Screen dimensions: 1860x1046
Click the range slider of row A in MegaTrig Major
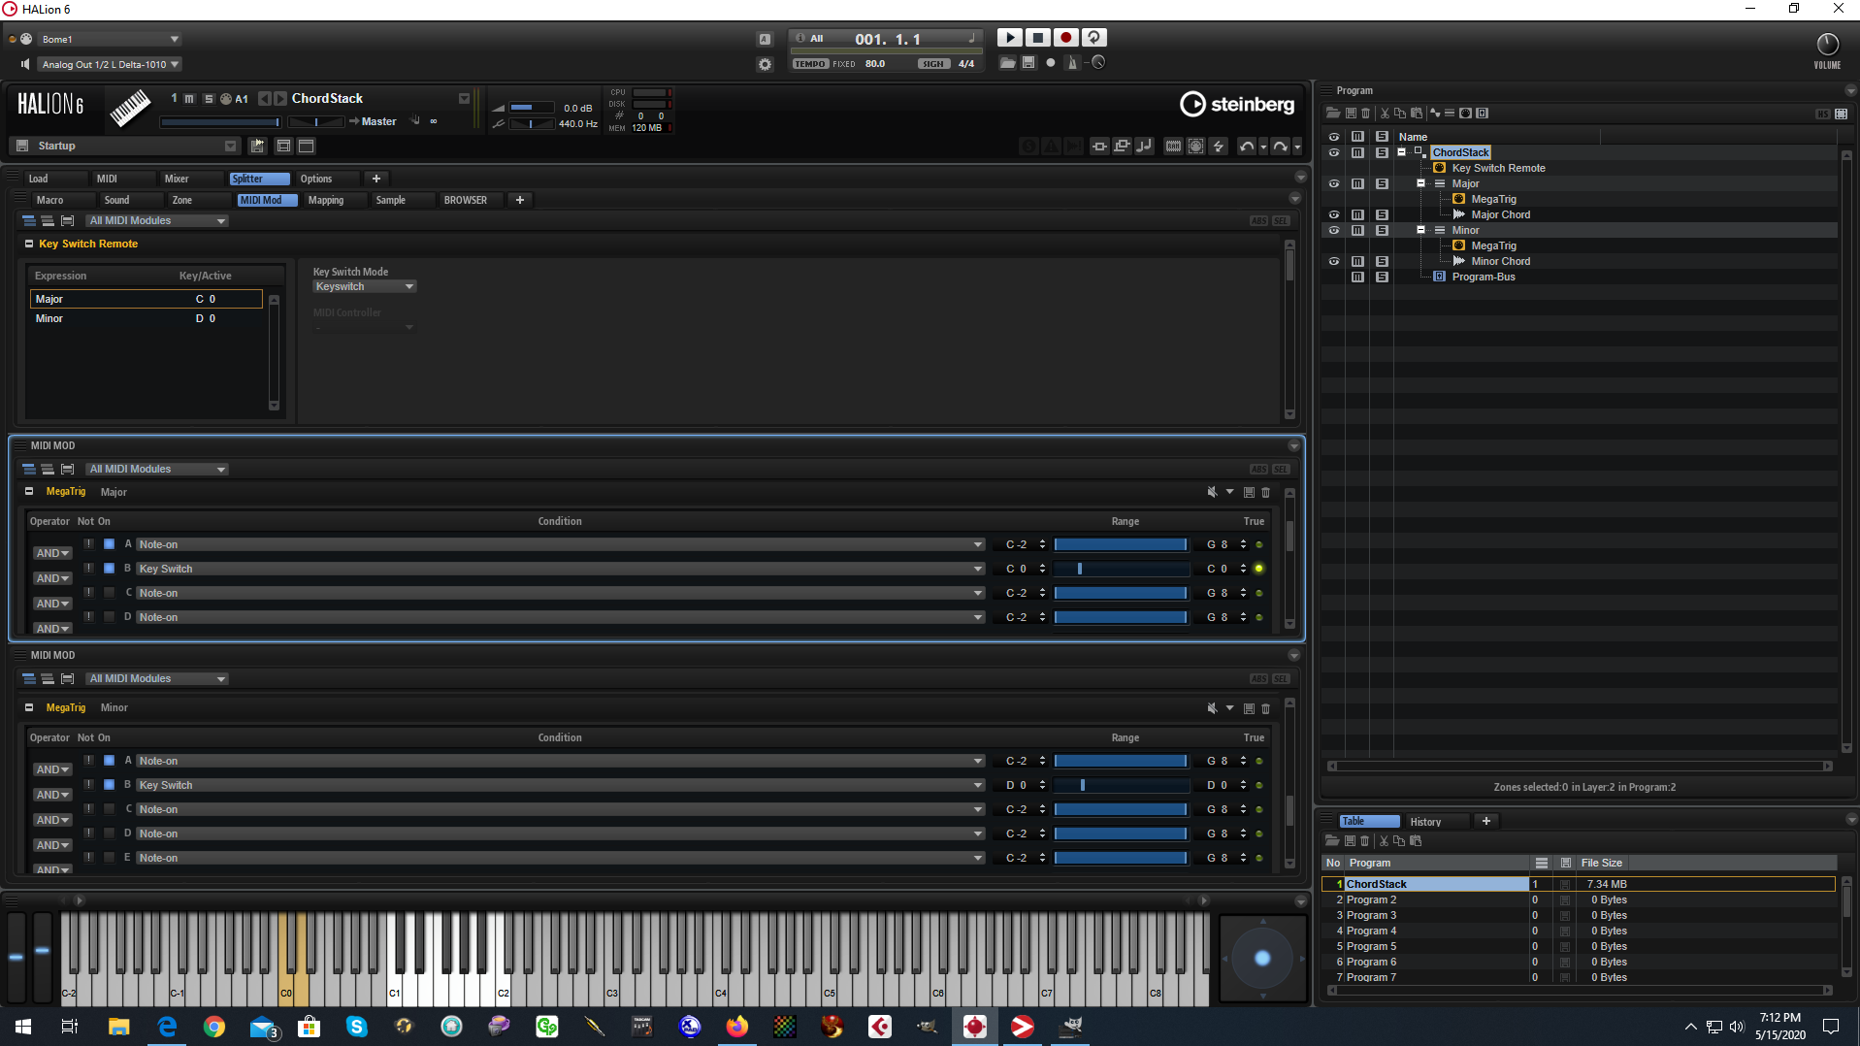point(1121,544)
